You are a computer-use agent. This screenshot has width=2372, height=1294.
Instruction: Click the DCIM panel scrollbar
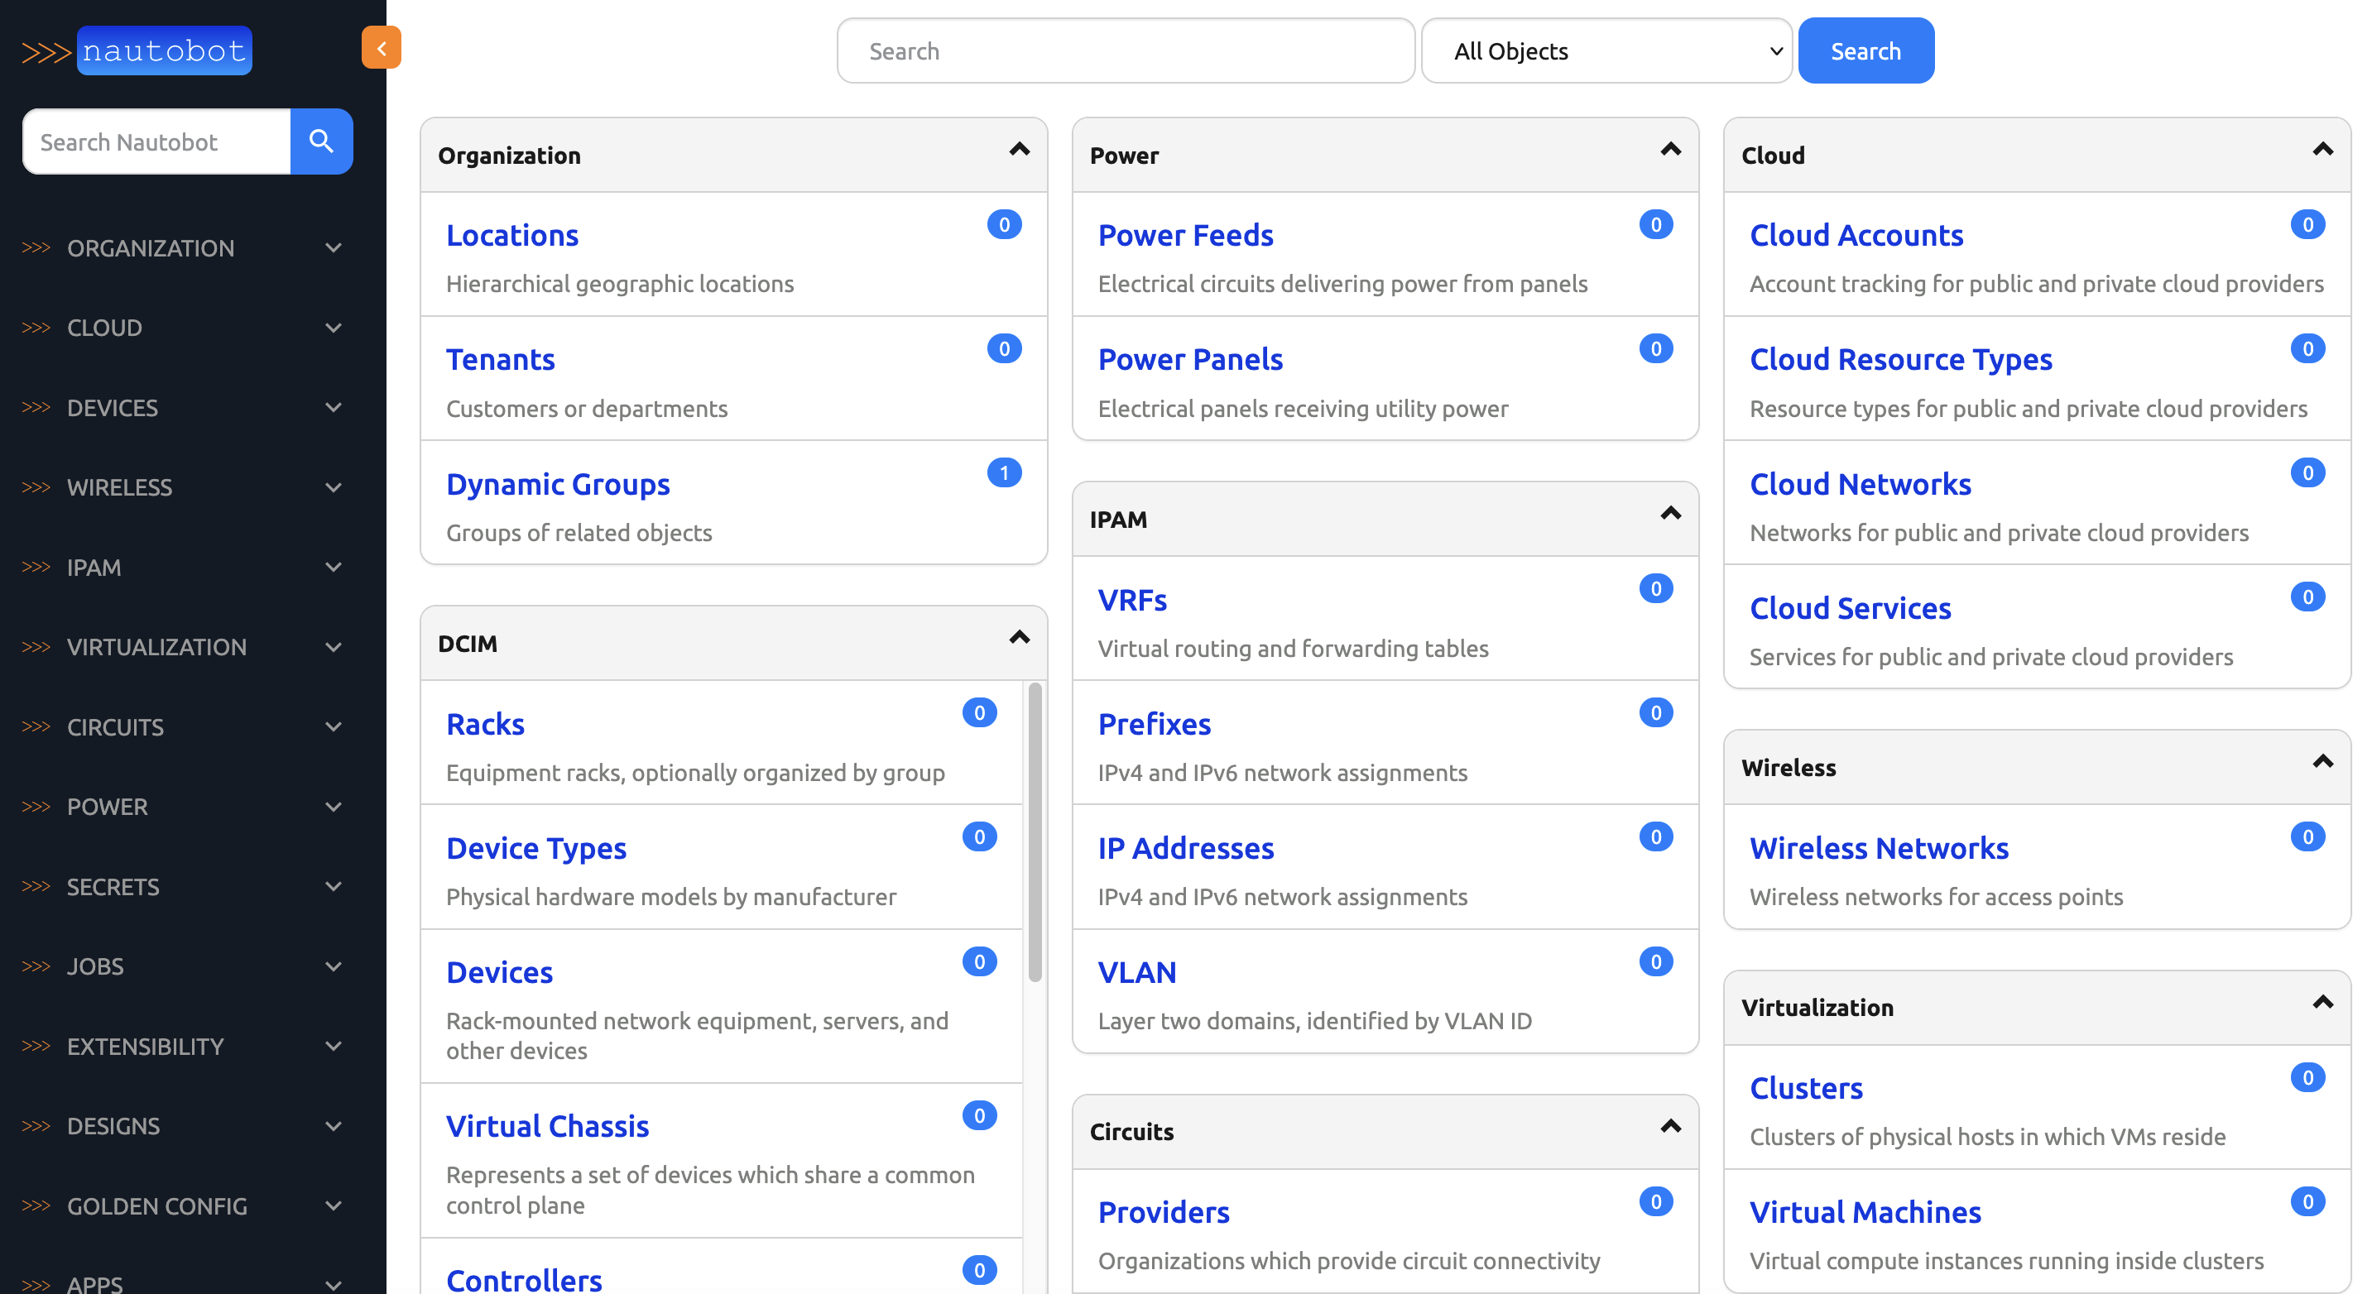click(x=1034, y=833)
